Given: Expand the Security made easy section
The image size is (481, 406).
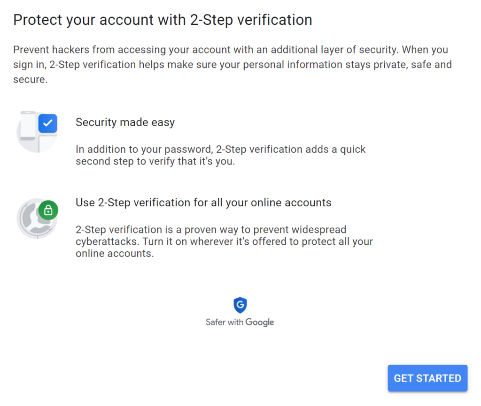Looking at the screenshot, I should coord(125,122).
